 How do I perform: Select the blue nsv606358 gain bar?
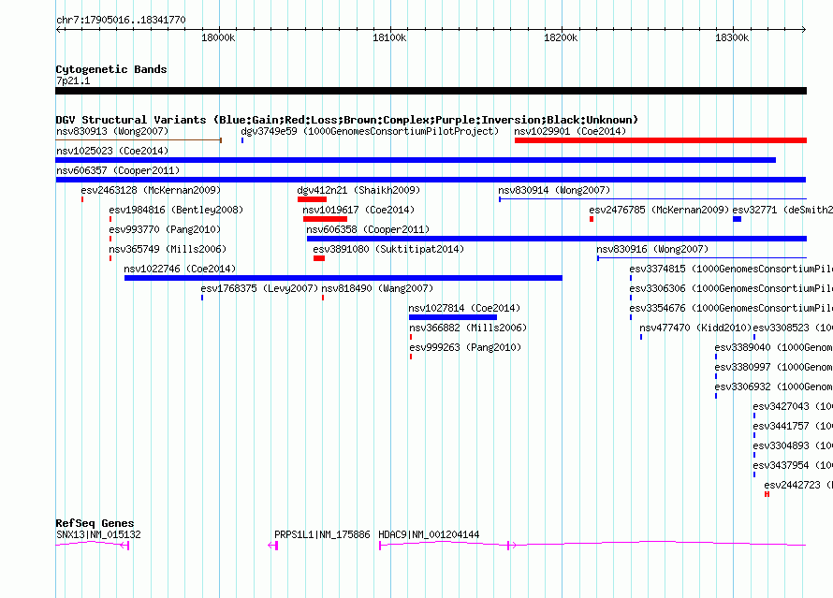[557, 239]
